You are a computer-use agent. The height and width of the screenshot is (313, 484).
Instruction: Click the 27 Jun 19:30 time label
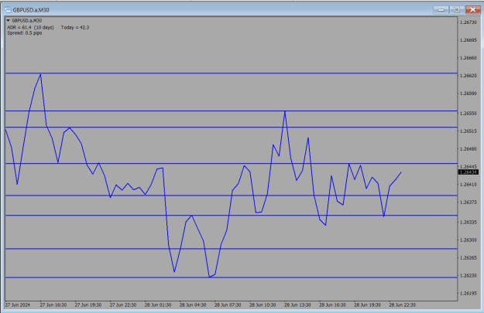88,305
